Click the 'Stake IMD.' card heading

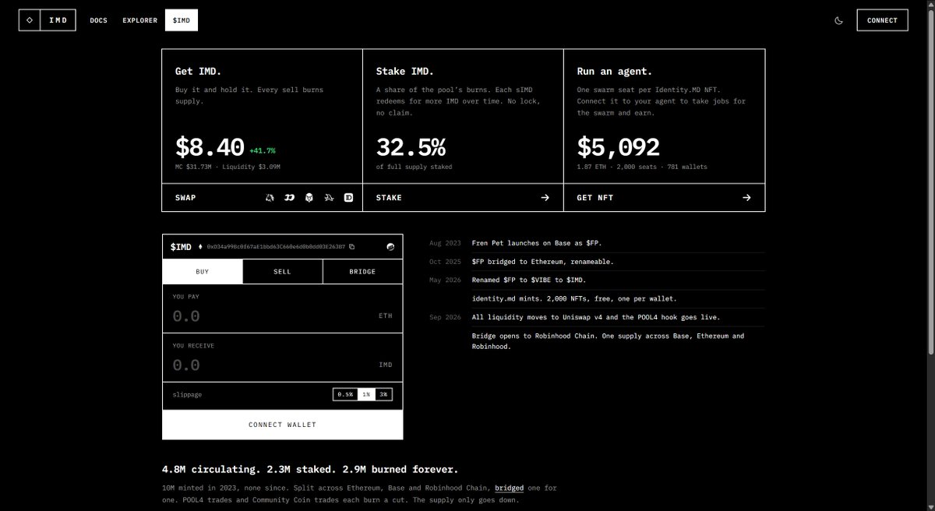tap(405, 71)
